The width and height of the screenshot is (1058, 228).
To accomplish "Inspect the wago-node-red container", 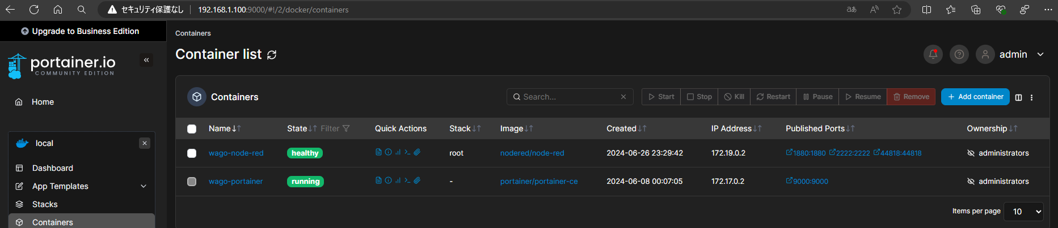I will (x=388, y=152).
